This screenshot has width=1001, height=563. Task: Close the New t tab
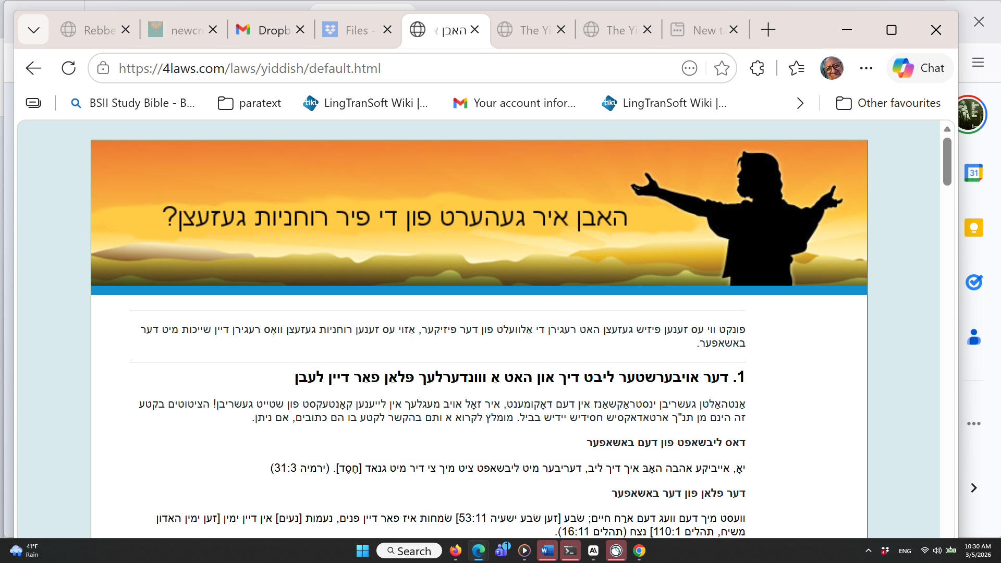734,30
